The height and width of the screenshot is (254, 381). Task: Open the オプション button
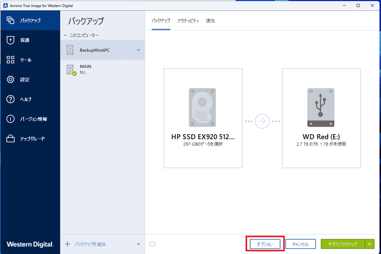pyautogui.click(x=265, y=244)
